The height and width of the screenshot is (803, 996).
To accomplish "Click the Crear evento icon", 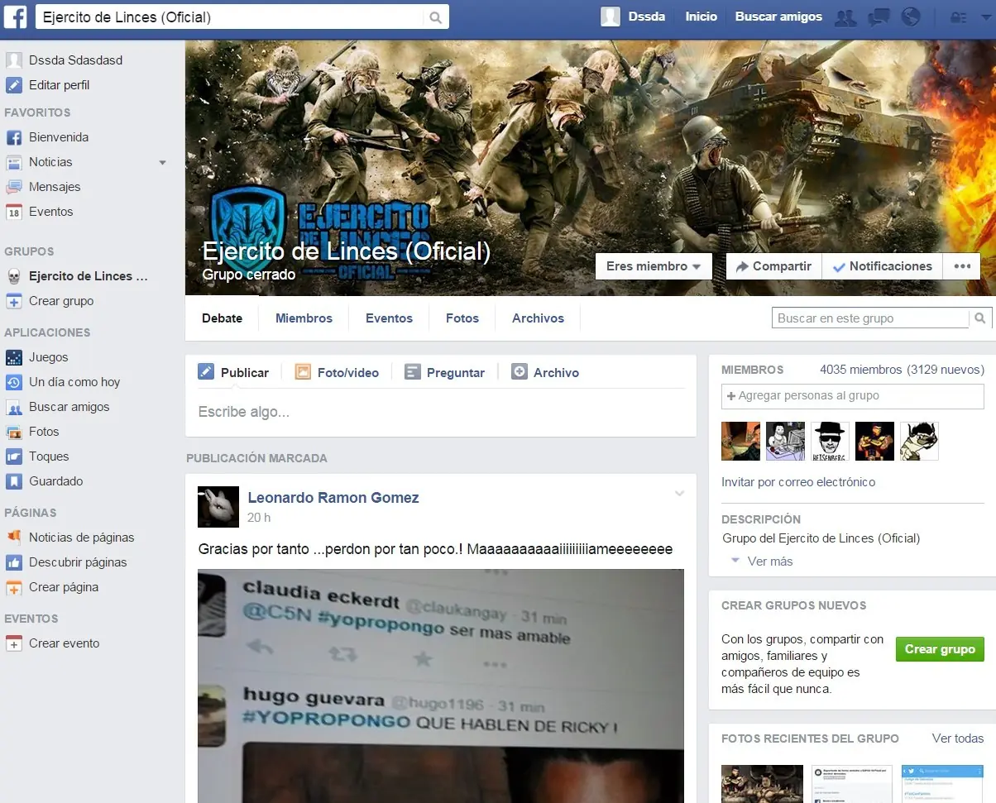I will (x=13, y=643).
